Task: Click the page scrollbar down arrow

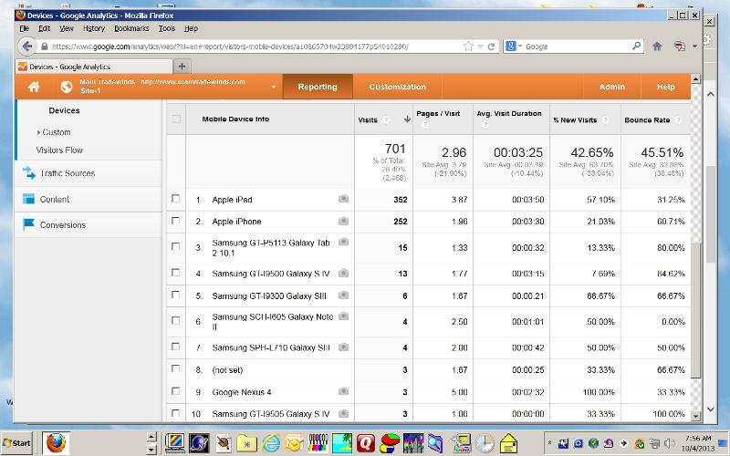Action: click(x=695, y=416)
